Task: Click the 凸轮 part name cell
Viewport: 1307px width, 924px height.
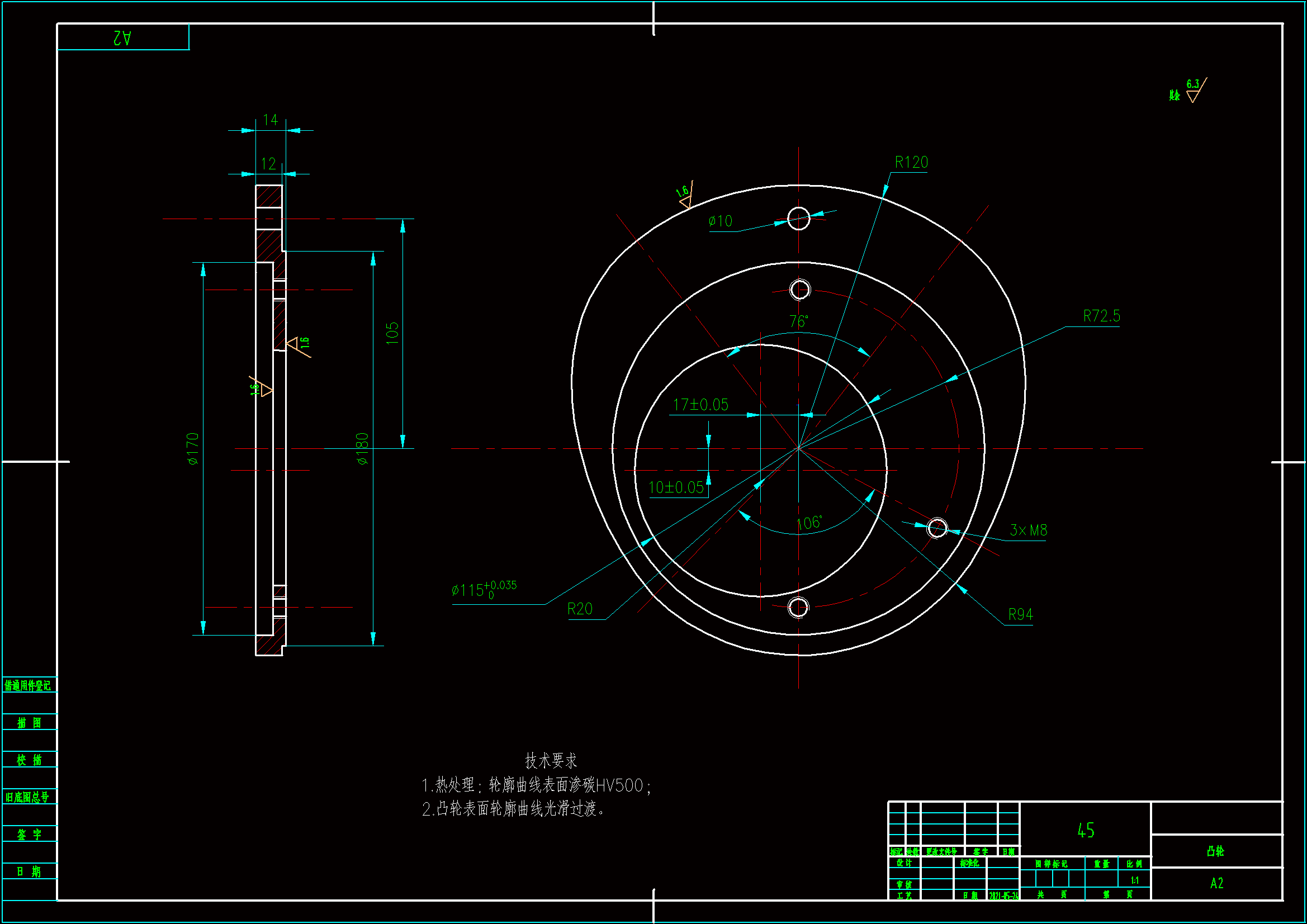Action: point(1215,851)
